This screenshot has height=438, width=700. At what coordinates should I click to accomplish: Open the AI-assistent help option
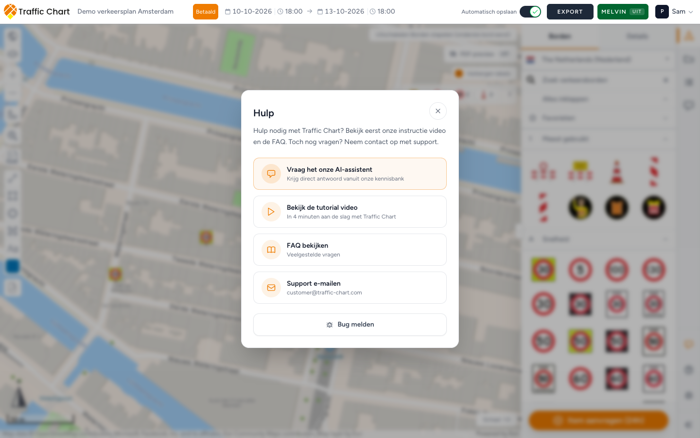[350, 174]
